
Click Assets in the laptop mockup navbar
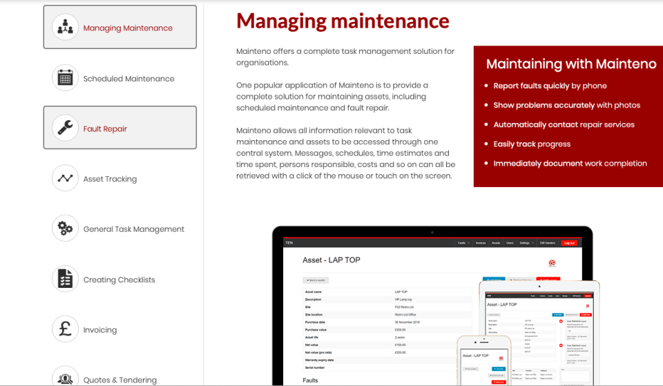click(496, 243)
